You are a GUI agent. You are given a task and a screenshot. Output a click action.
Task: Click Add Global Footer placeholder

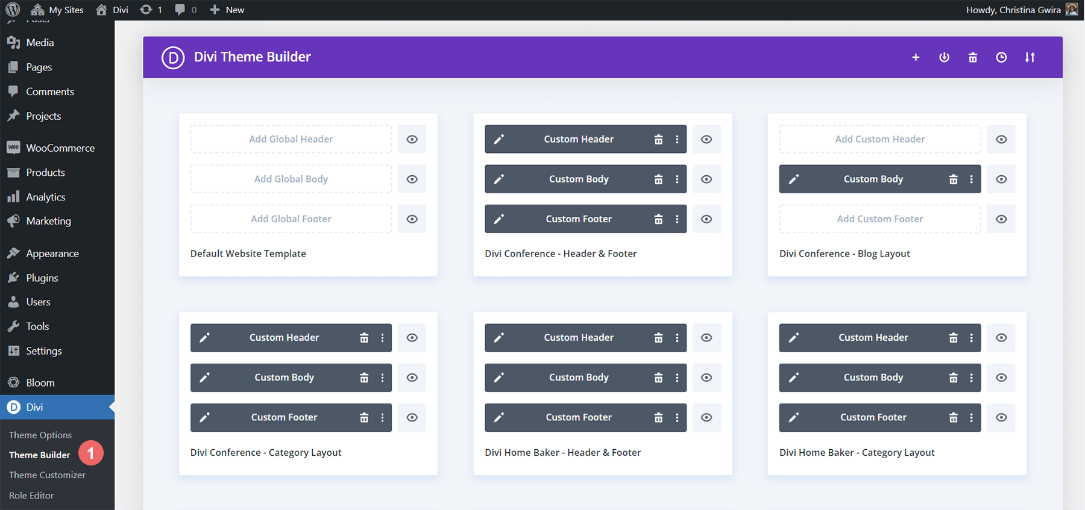click(x=291, y=219)
